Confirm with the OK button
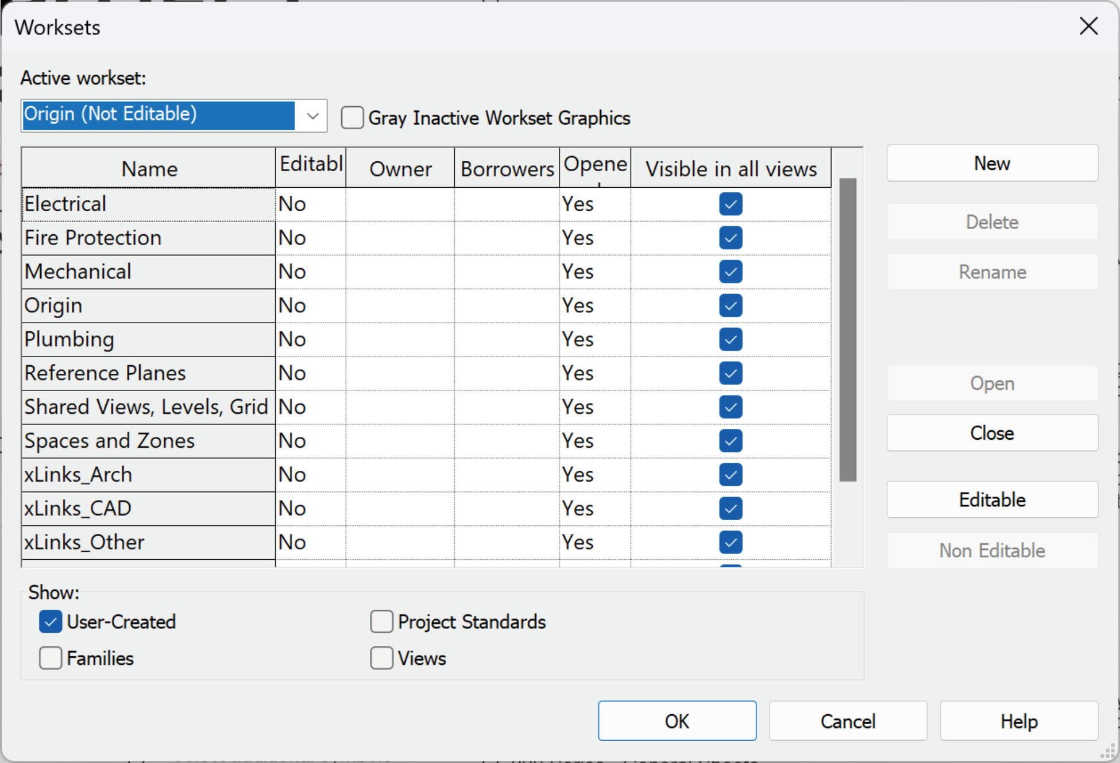 [677, 721]
